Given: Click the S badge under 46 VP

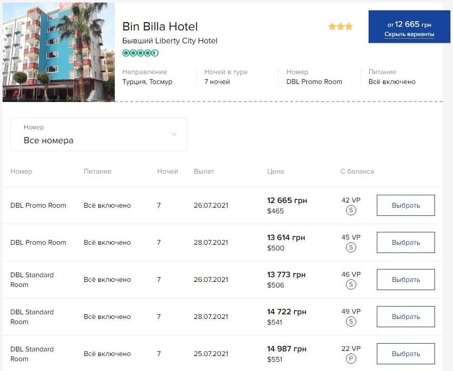Looking at the screenshot, I should (x=351, y=284).
